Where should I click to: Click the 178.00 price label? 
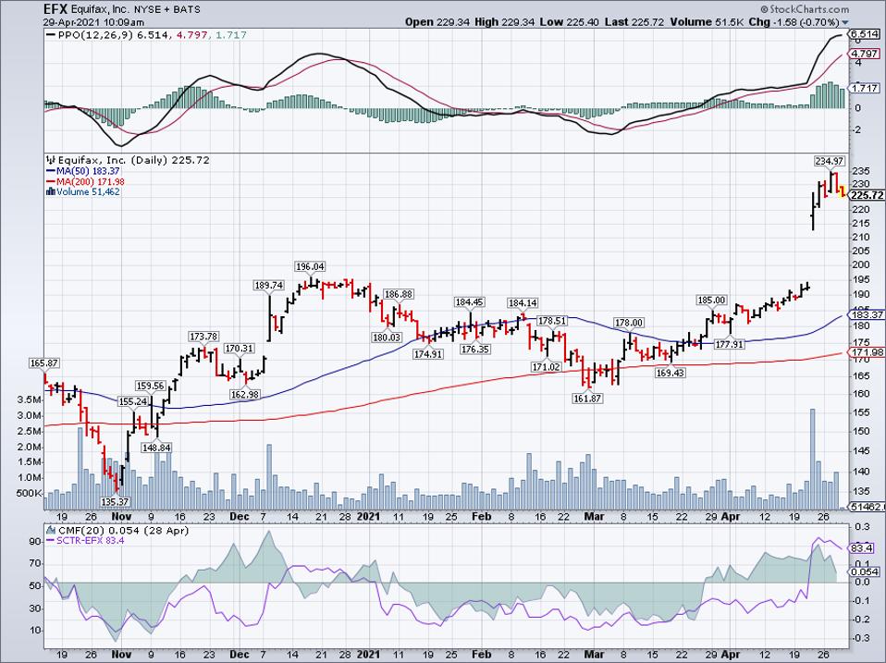point(629,323)
